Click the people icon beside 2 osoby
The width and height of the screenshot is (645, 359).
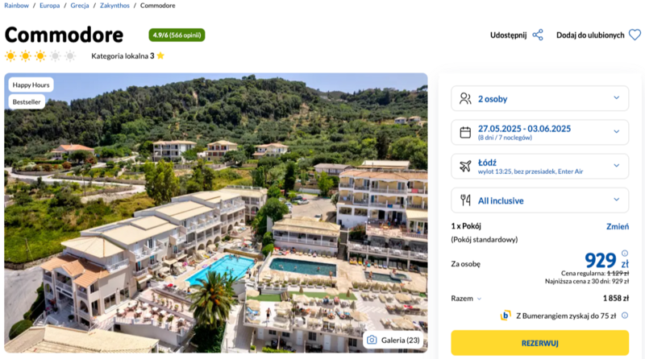point(465,98)
